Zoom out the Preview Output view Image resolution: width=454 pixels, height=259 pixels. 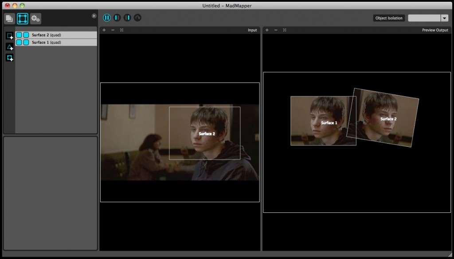(x=276, y=30)
